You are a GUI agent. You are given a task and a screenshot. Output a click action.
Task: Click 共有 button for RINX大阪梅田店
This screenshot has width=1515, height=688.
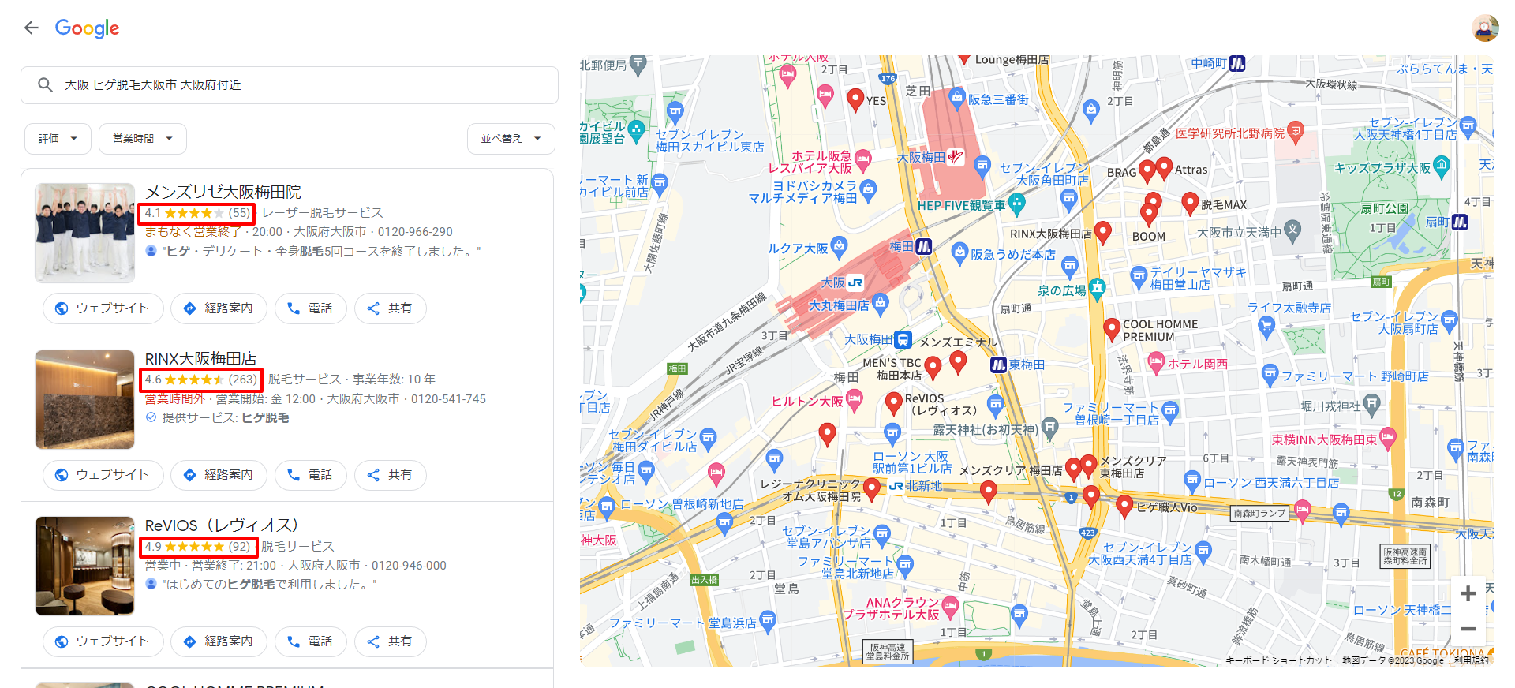[x=390, y=474]
